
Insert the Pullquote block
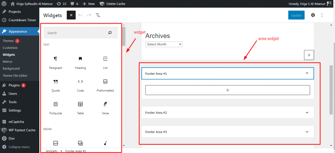(56, 108)
